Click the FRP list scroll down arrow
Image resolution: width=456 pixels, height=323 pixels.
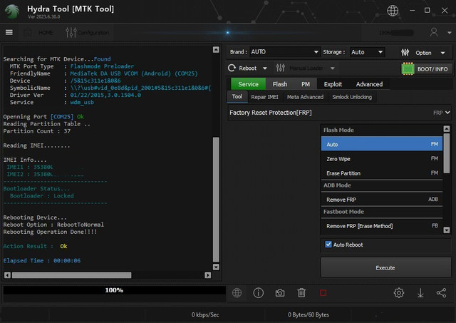[x=447, y=230]
